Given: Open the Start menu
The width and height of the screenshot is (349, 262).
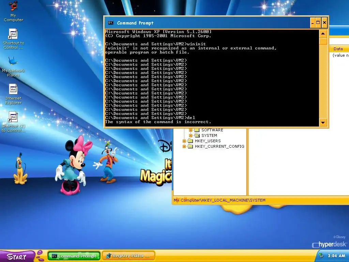Looking at the screenshot, I should [x=17, y=256].
